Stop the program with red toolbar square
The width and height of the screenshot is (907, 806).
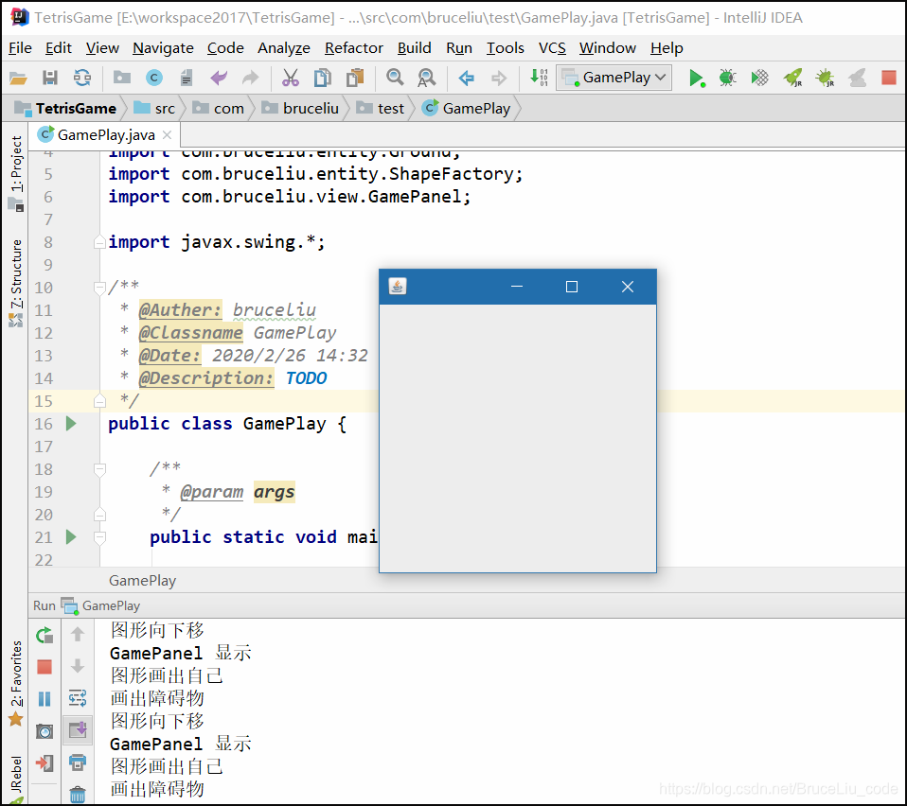[x=889, y=78]
